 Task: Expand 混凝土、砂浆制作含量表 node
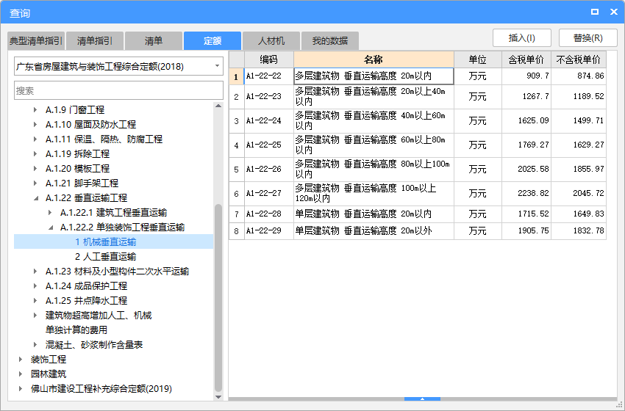pyautogui.click(x=35, y=345)
